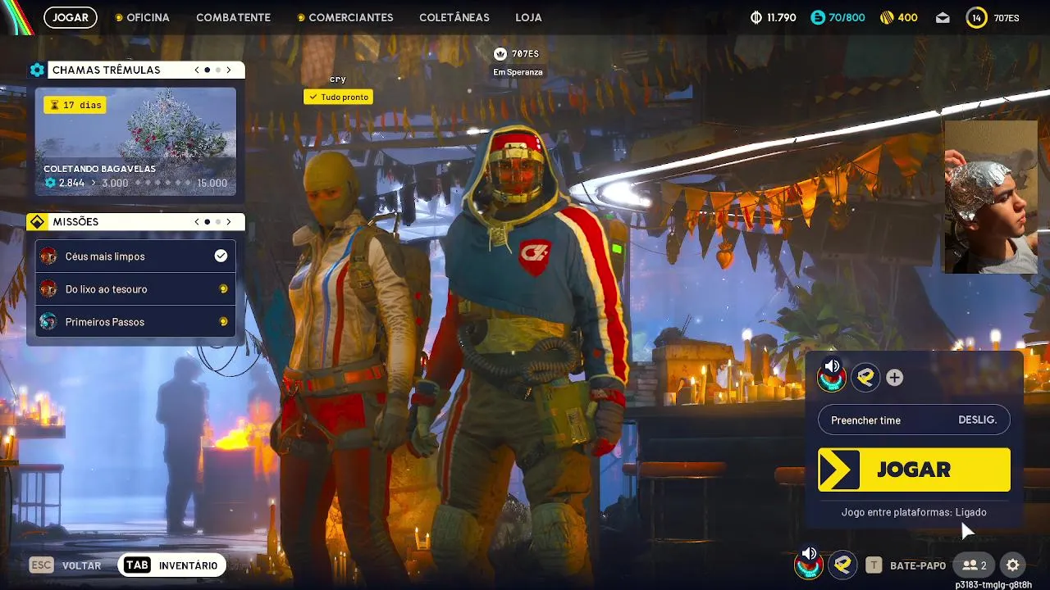Click the Em Speranza status text
This screenshot has height=590, width=1050.
coord(518,72)
